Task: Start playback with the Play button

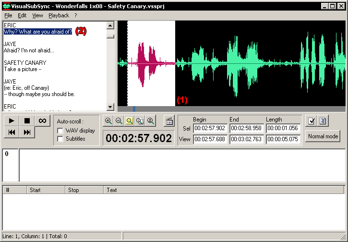Action: tap(12, 121)
